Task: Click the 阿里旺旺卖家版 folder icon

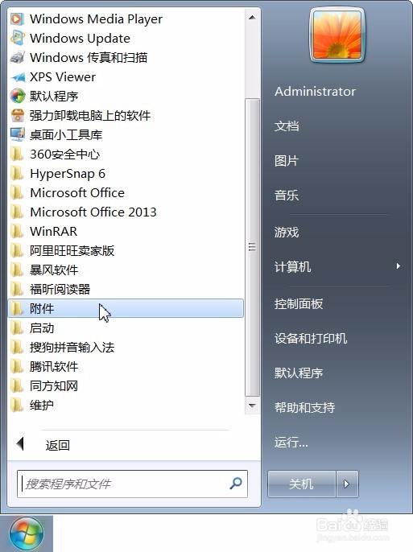Action: coord(17,251)
